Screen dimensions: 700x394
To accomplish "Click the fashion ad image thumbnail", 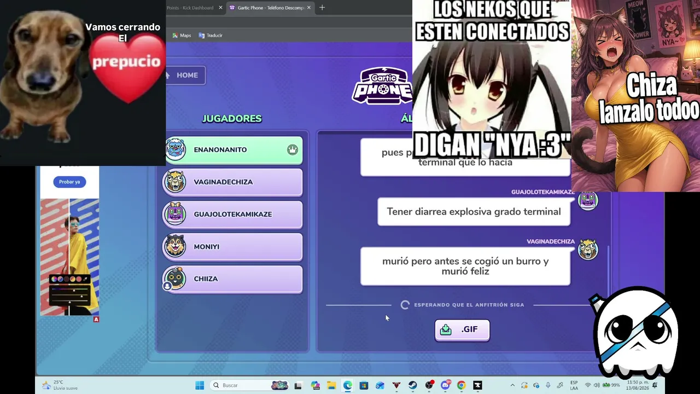I will (69, 257).
